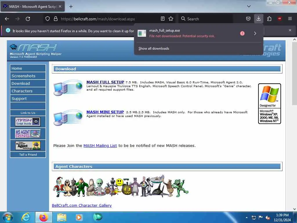This screenshot has width=297, height=223.
Task: Click the MS Agent Ring badge
Action: point(28,134)
